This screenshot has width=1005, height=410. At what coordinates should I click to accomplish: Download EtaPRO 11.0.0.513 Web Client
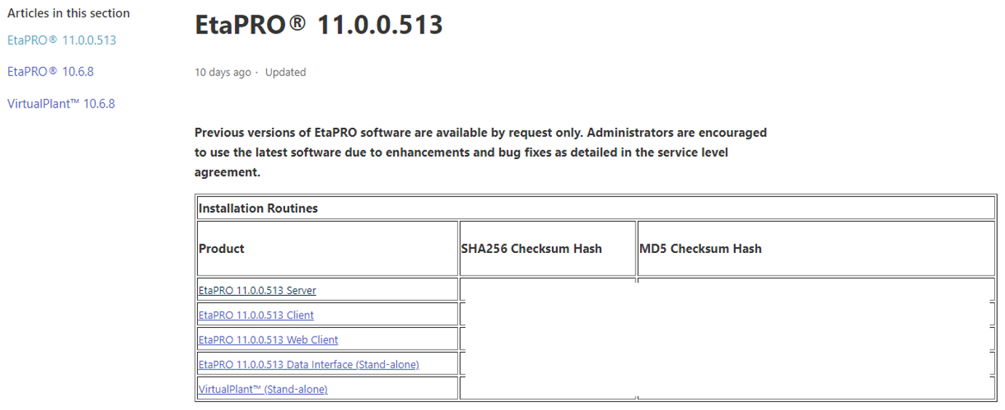268,339
